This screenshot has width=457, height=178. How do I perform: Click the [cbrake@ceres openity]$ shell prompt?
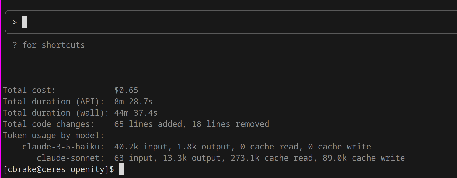pos(58,169)
